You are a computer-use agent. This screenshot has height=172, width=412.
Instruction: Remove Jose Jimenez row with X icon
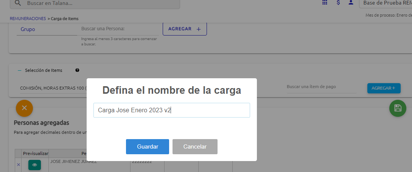click(x=18, y=164)
